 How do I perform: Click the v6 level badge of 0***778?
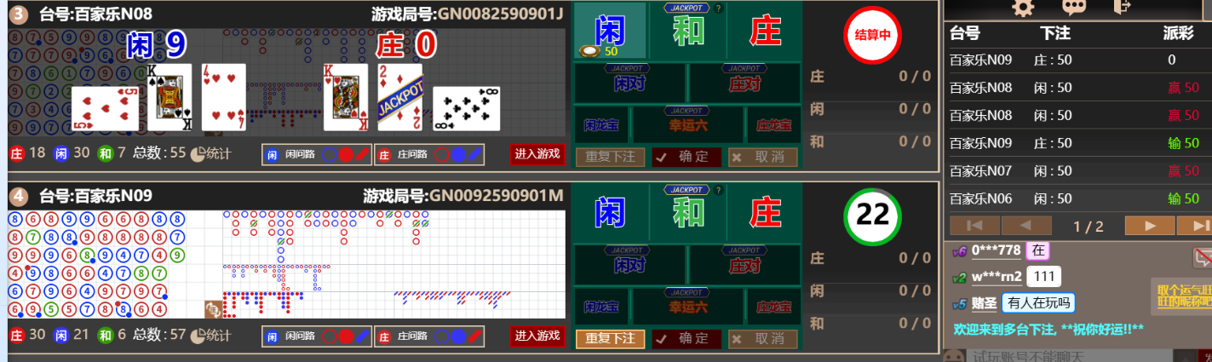[960, 251]
